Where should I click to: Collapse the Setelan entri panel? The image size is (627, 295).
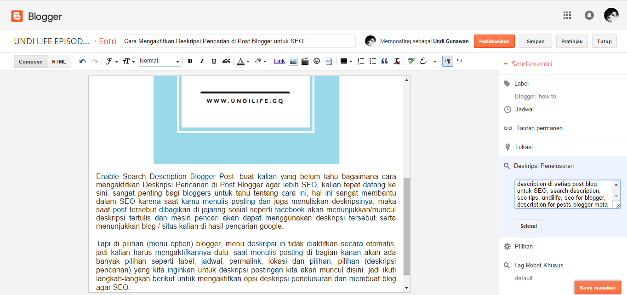tap(528, 64)
